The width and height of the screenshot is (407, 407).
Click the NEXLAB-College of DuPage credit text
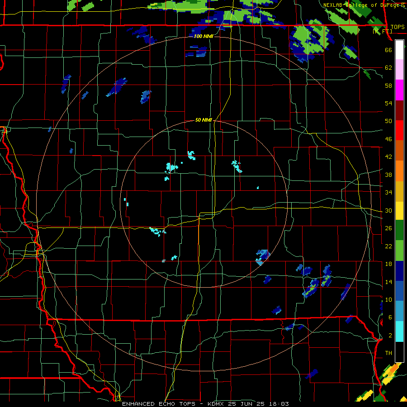[x=361, y=5]
